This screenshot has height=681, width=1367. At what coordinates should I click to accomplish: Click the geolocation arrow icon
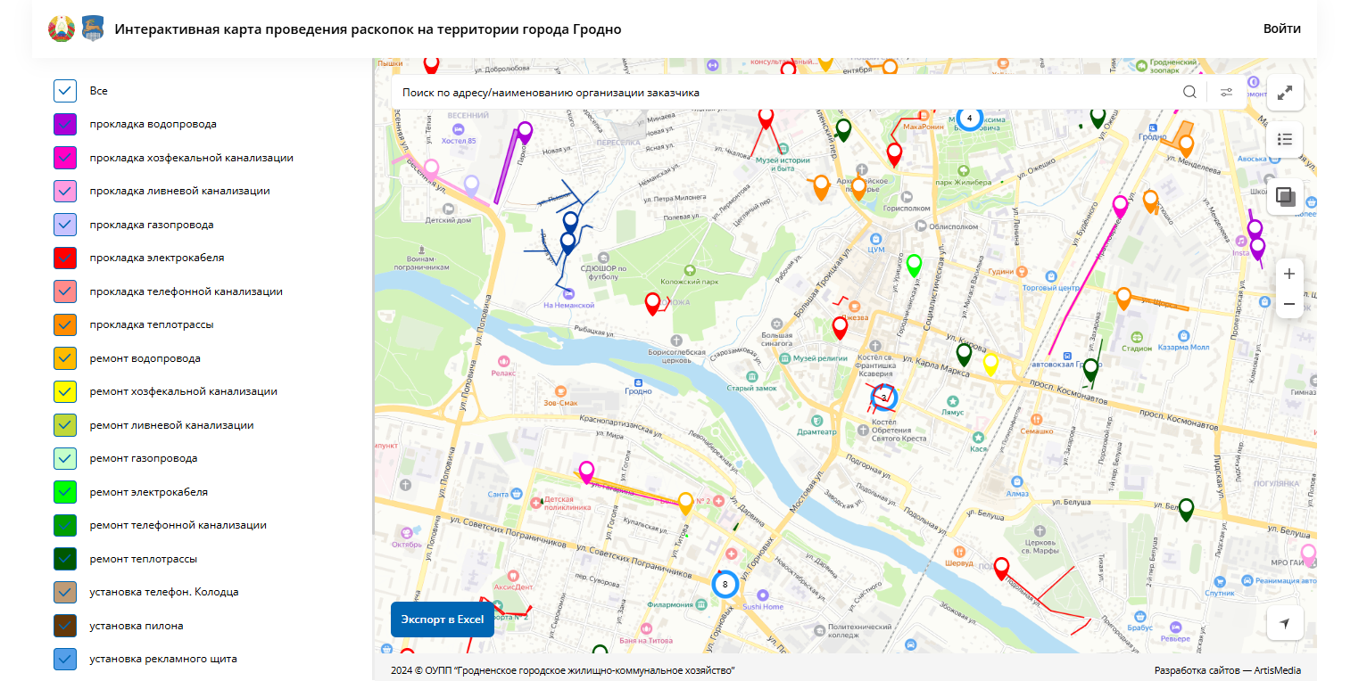(1285, 622)
